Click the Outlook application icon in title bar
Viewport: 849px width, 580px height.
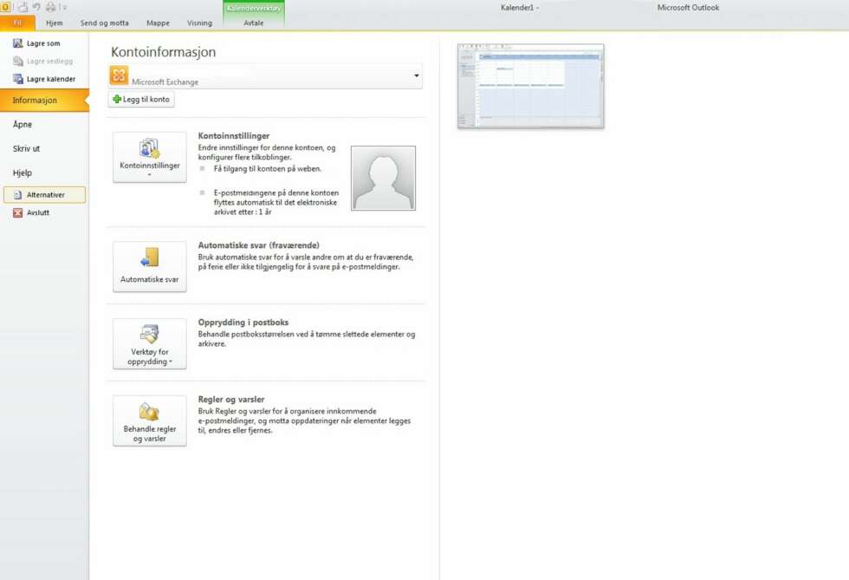pyautogui.click(x=5, y=7)
